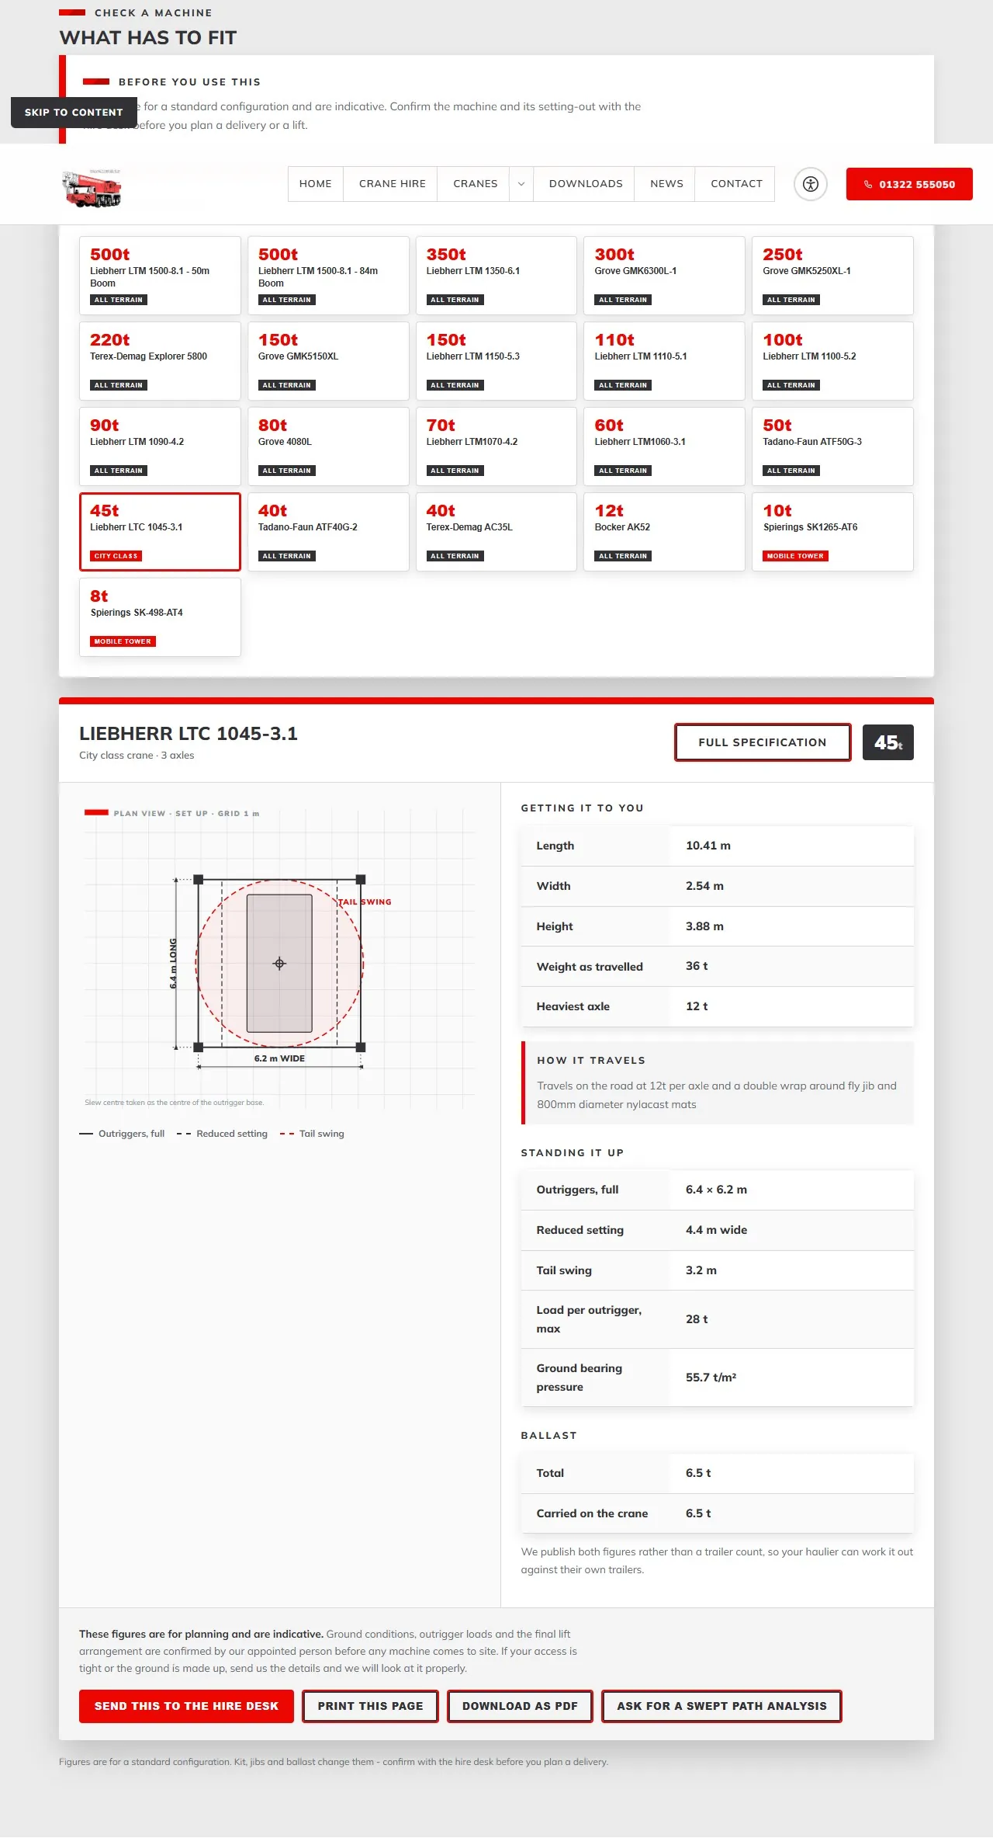Select the 300t Grove GMK6300L-1 card

pos(664,276)
